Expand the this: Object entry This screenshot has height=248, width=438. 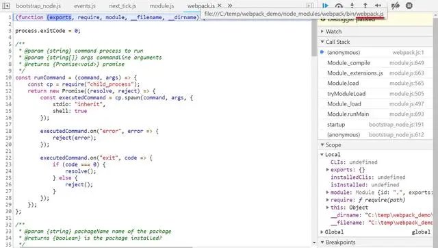pyautogui.click(x=327, y=207)
